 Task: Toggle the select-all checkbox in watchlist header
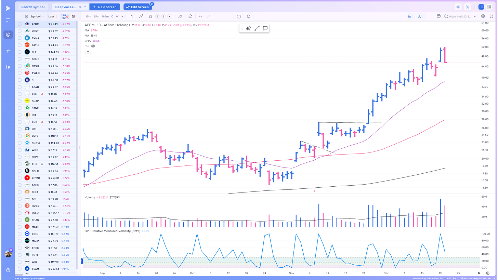(x=19, y=16)
